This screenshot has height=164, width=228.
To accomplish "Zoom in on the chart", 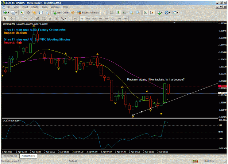I will 131,13.
